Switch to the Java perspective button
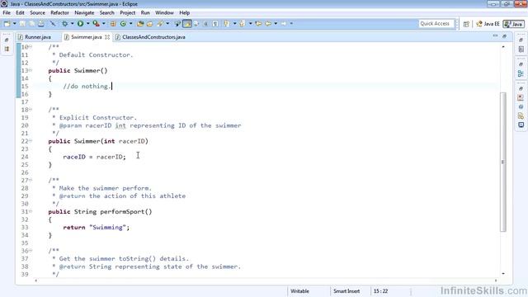The height and width of the screenshot is (297, 528). 513,24
